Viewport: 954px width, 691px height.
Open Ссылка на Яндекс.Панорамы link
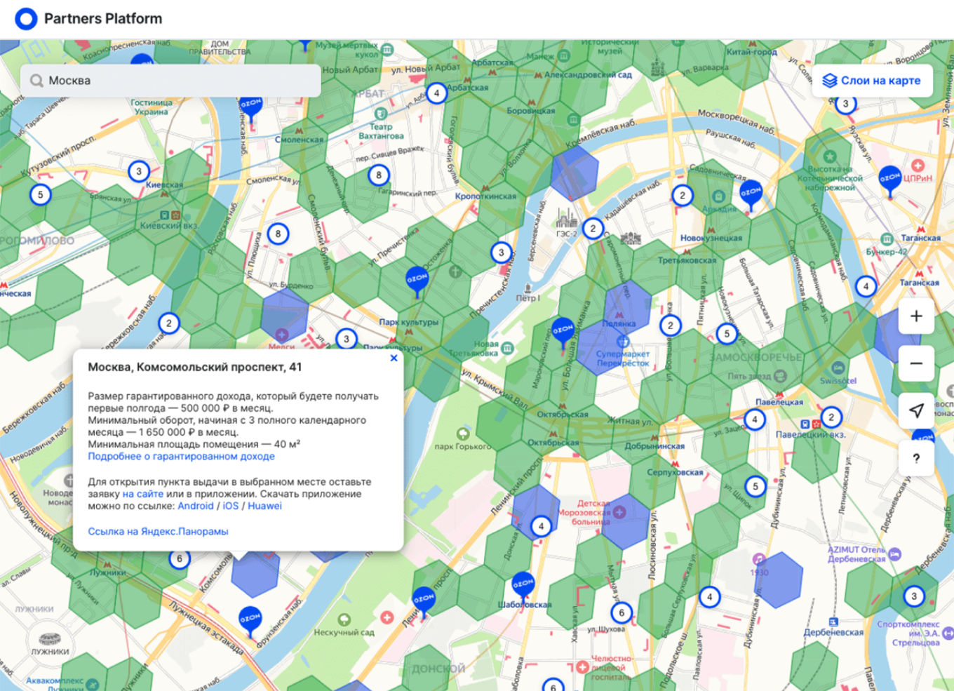158,531
